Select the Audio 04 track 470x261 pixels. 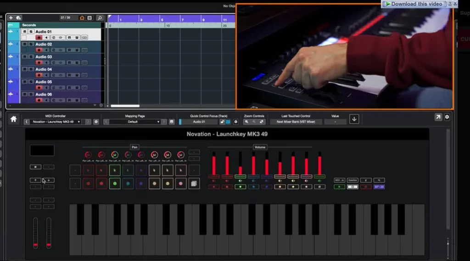coord(44,69)
